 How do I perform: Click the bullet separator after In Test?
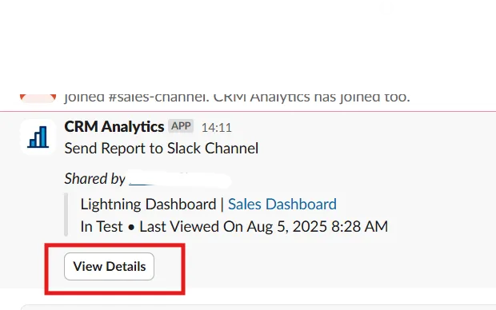pyautogui.click(x=131, y=227)
